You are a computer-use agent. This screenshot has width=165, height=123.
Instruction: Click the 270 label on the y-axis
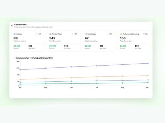click(18, 68)
